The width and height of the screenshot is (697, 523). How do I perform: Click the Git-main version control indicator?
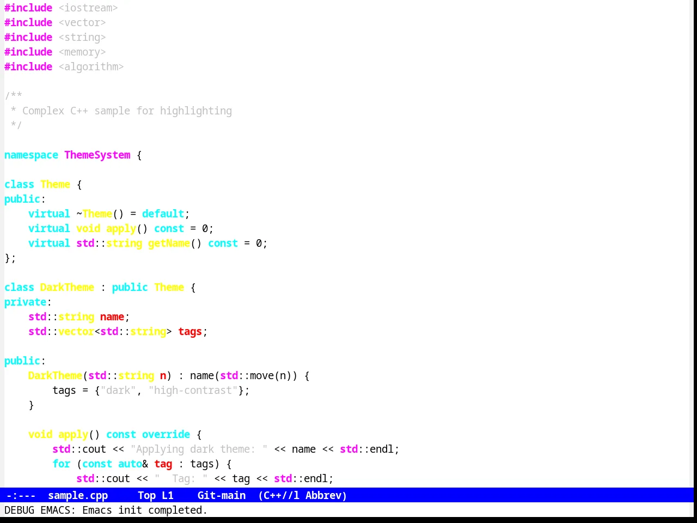(222, 495)
